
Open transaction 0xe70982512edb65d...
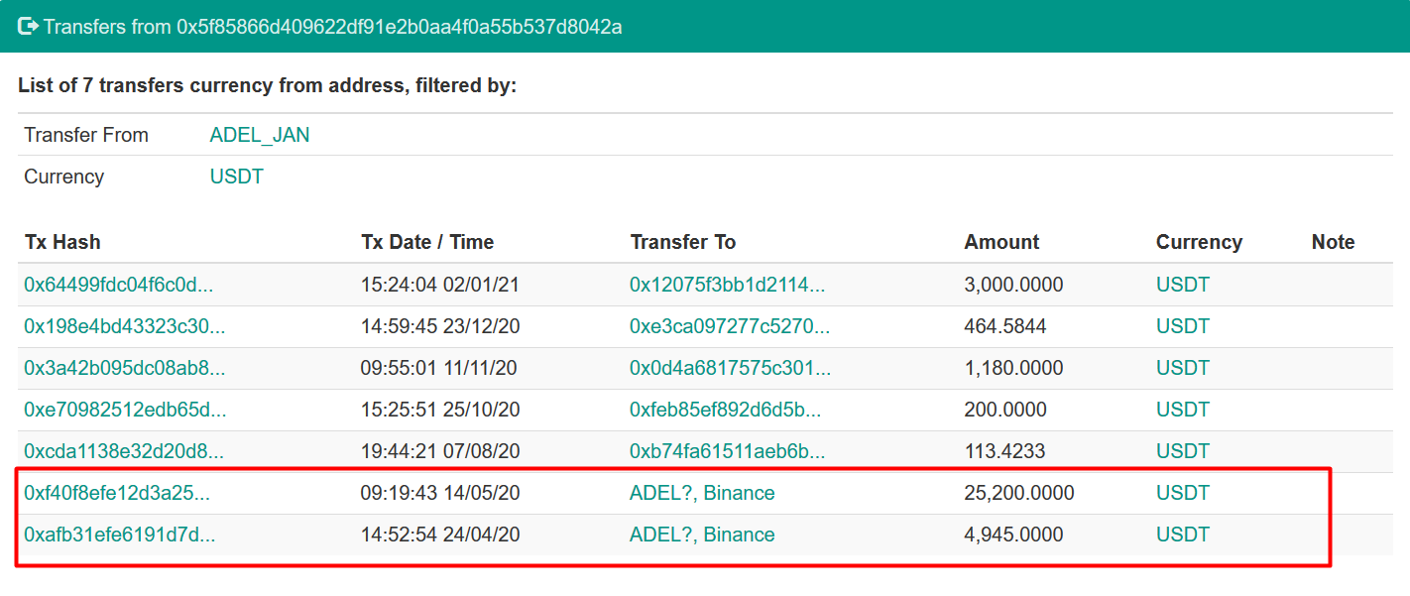click(x=125, y=410)
